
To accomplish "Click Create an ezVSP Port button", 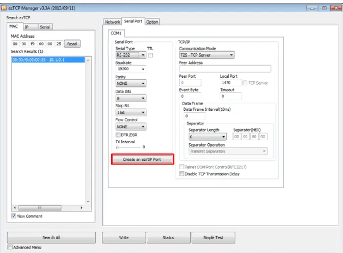I will coord(142,160).
